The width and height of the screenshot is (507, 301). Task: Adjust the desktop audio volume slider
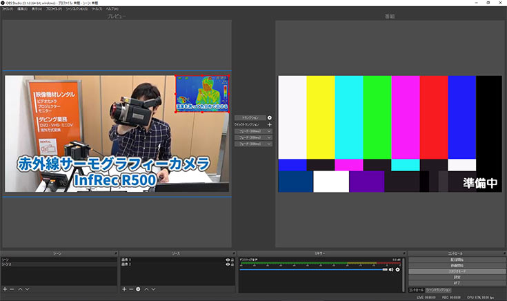(x=313, y=269)
